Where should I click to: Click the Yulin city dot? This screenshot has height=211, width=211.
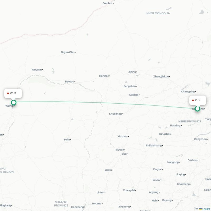tap(71, 140)
